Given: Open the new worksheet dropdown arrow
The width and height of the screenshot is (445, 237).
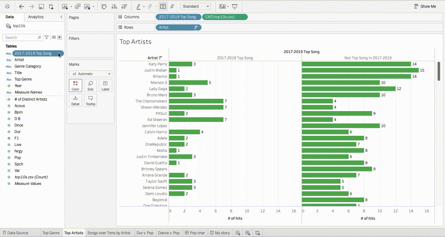Looking at the screenshot, I should coord(71,6).
